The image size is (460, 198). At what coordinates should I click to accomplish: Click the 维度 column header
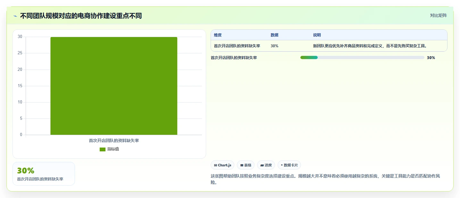point(218,35)
